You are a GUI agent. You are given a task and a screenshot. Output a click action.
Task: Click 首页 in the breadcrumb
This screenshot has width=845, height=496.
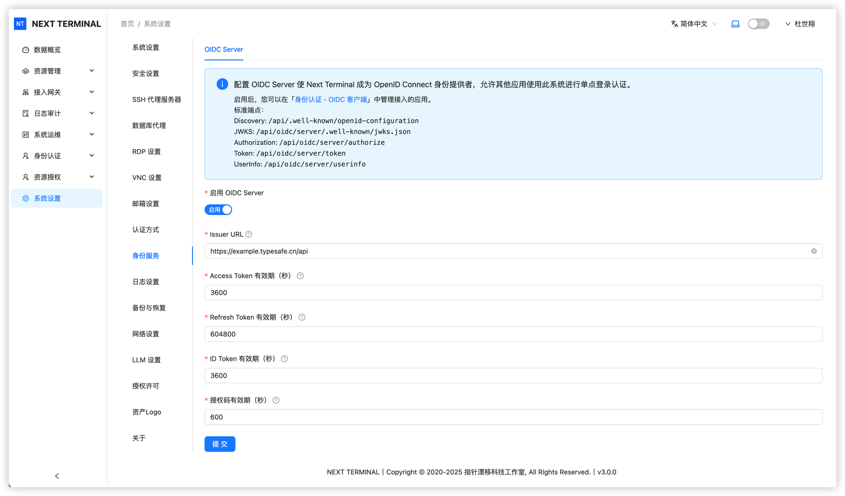click(127, 23)
